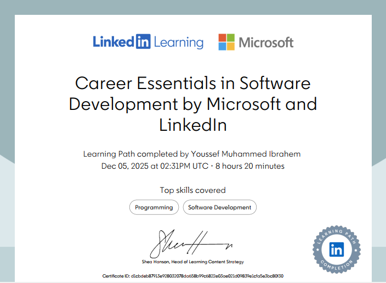This screenshot has width=386, height=283.
Task: Click the certificate title starting with Career Essentials
Action: [193, 104]
